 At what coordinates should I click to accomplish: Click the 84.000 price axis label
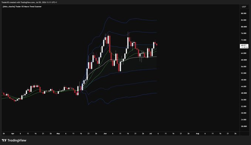244,20
